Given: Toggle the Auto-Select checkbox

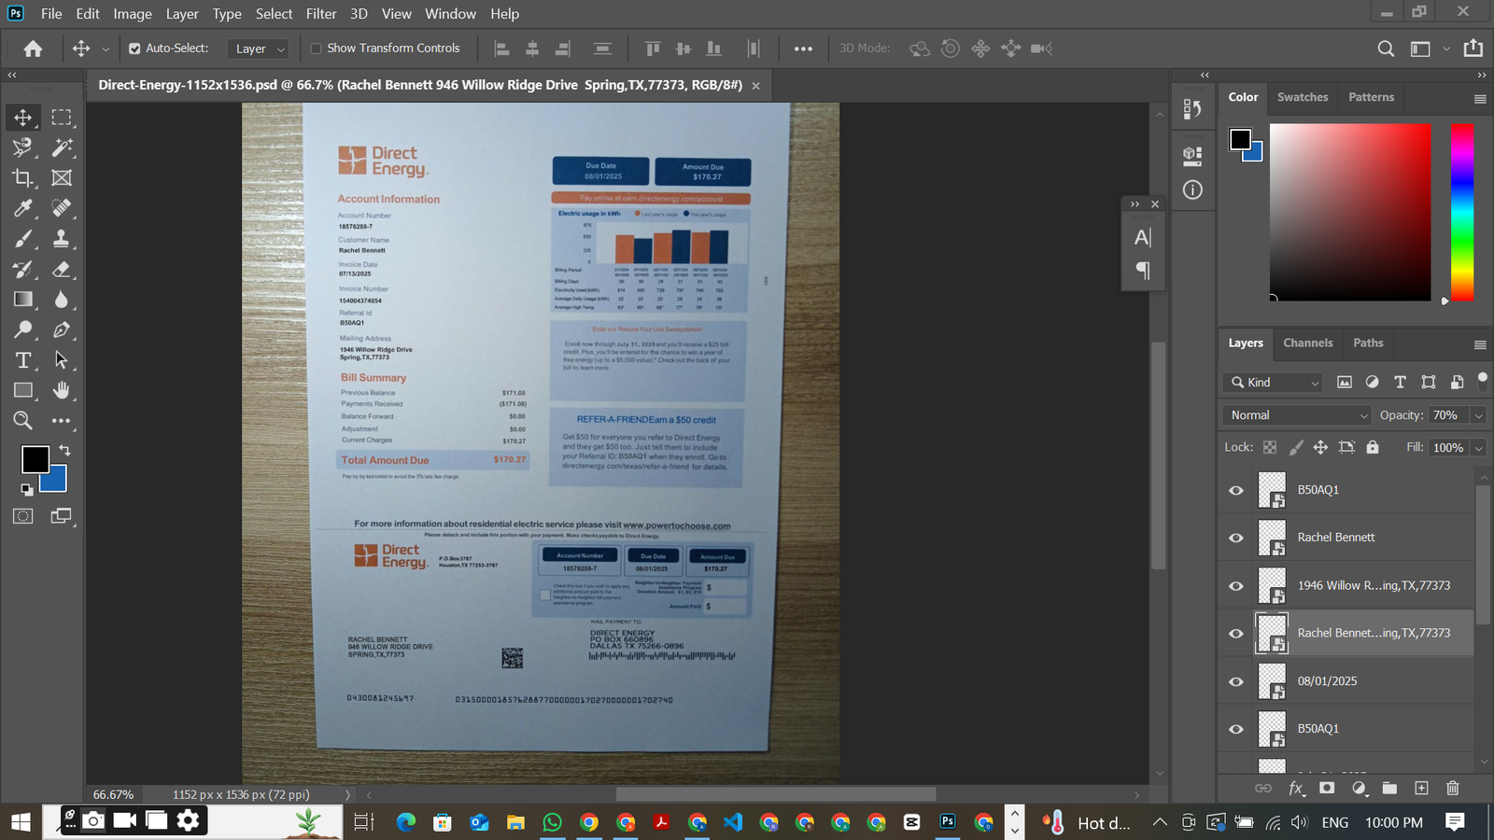Looking at the screenshot, I should point(134,49).
